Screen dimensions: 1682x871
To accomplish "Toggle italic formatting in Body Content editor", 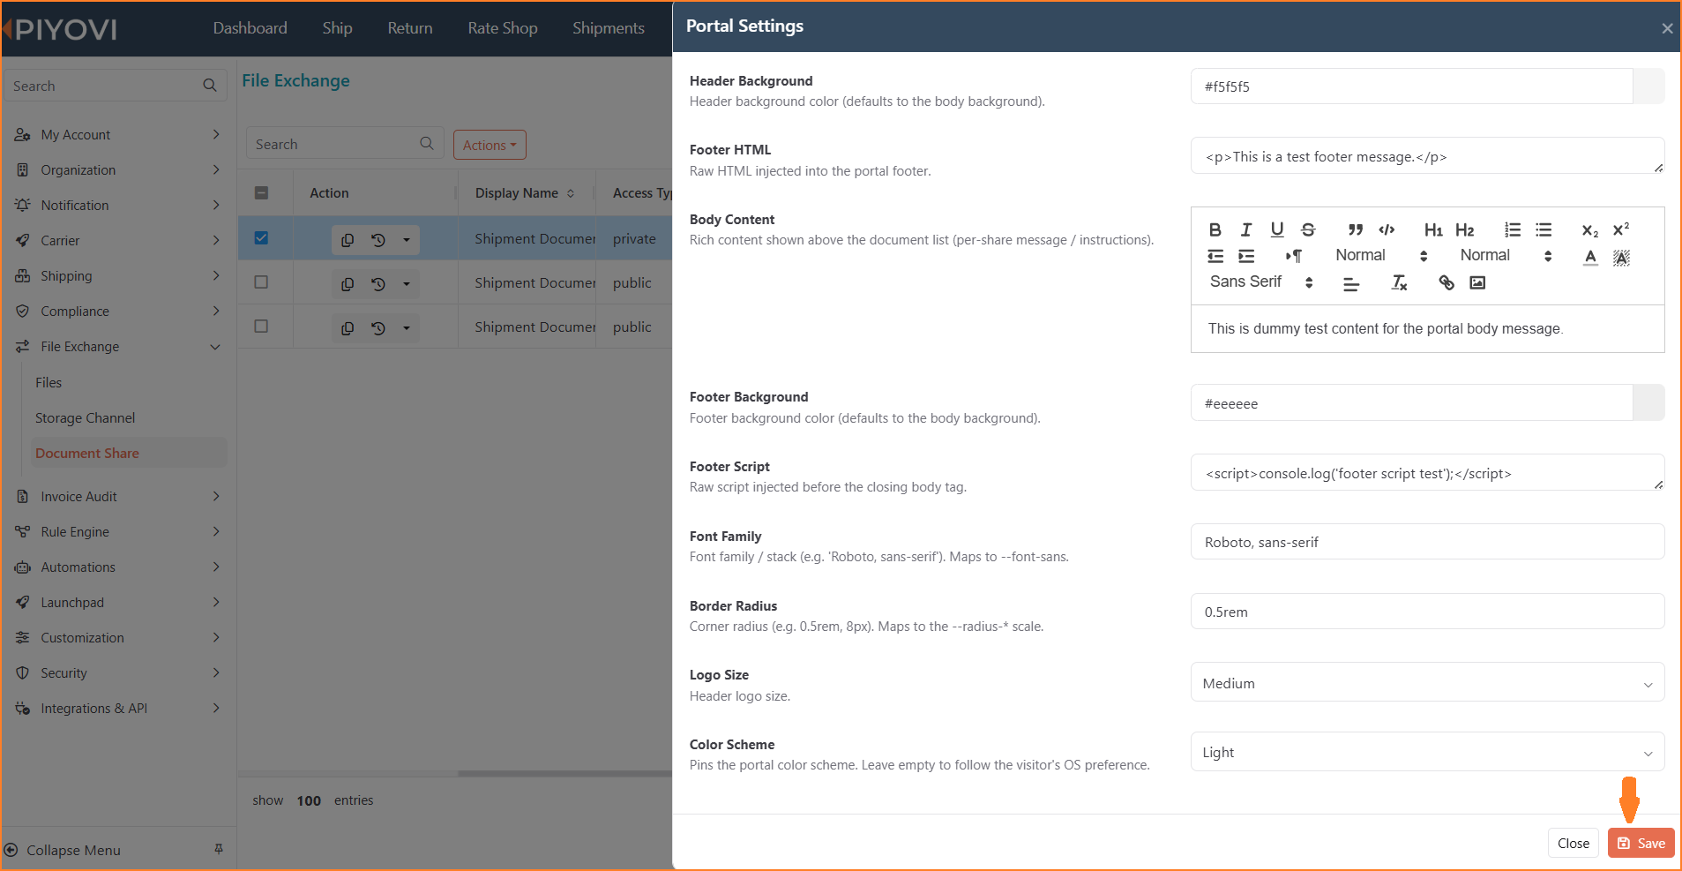I will click(1245, 229).
